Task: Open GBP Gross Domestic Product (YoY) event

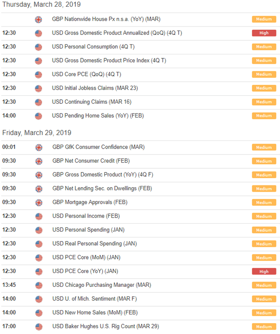Action: pyautogui.click(x=103, y=175)
